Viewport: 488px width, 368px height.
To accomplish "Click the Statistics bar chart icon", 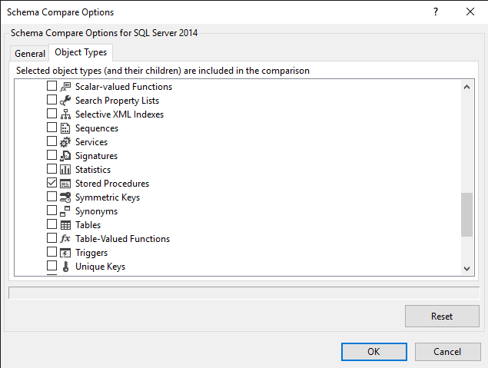I will click(65, 170).
